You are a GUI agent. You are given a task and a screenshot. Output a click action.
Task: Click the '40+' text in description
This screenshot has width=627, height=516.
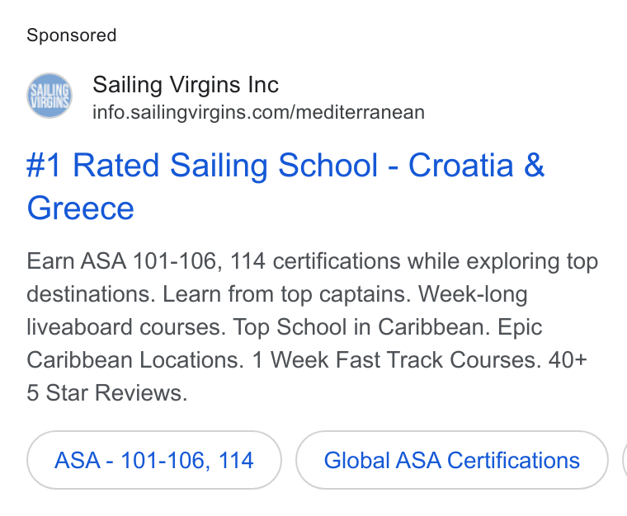point(568,360)
